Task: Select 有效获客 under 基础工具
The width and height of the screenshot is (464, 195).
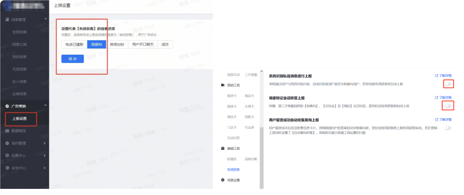Action: pos(234,169)
